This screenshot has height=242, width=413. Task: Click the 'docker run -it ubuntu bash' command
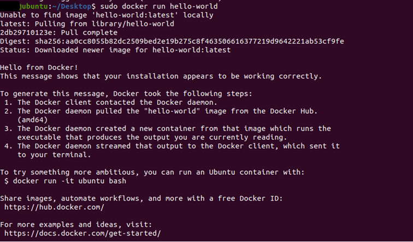69,181
